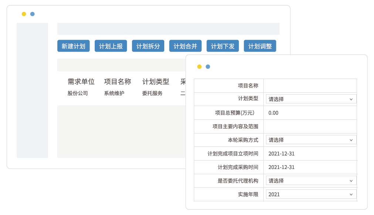Click the yellow dot in the main window
The width and height of the screenshot is (374, 215).
(24, 14)
